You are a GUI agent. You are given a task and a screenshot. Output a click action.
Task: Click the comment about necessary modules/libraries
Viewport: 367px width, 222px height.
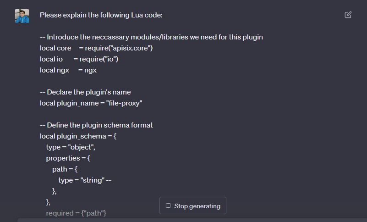point(151,37)
